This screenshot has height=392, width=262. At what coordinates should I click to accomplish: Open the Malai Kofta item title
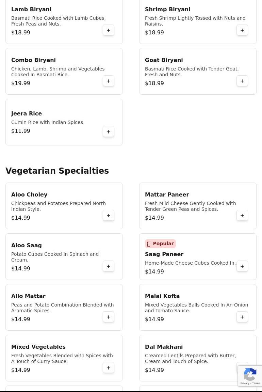(162, 296)
